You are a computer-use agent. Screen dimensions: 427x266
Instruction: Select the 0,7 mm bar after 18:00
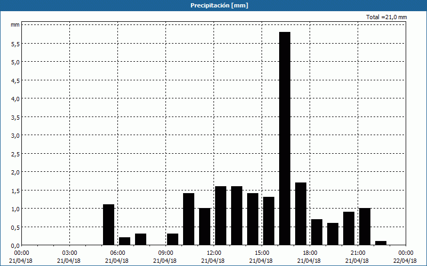point(317,232)
